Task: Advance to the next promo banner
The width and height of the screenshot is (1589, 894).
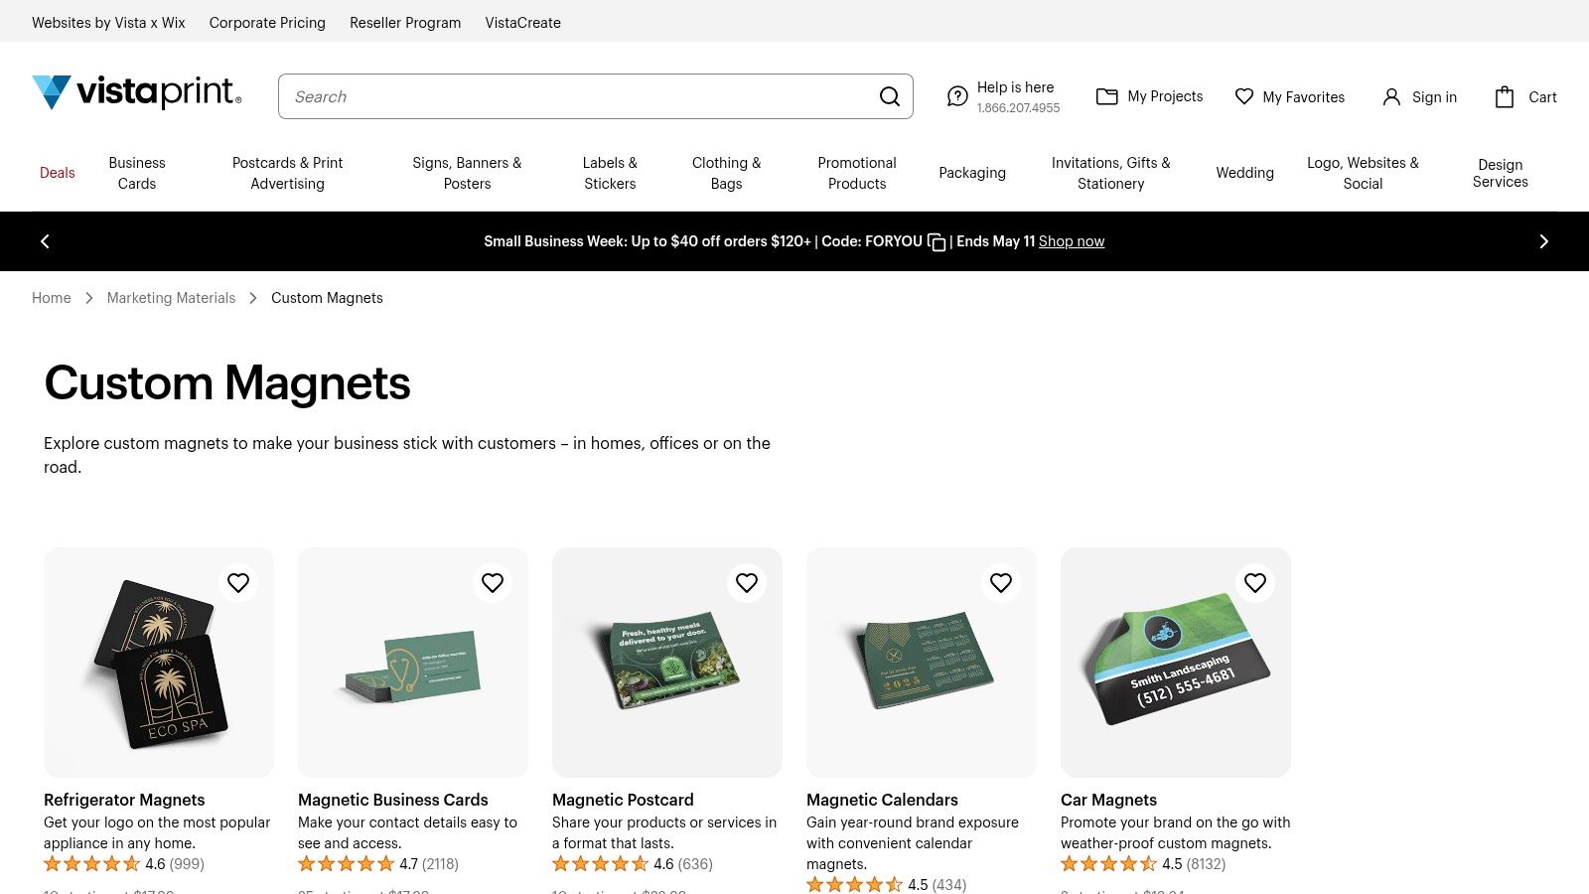Action: 1543,241
